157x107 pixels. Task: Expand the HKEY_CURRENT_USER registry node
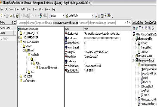19,37
